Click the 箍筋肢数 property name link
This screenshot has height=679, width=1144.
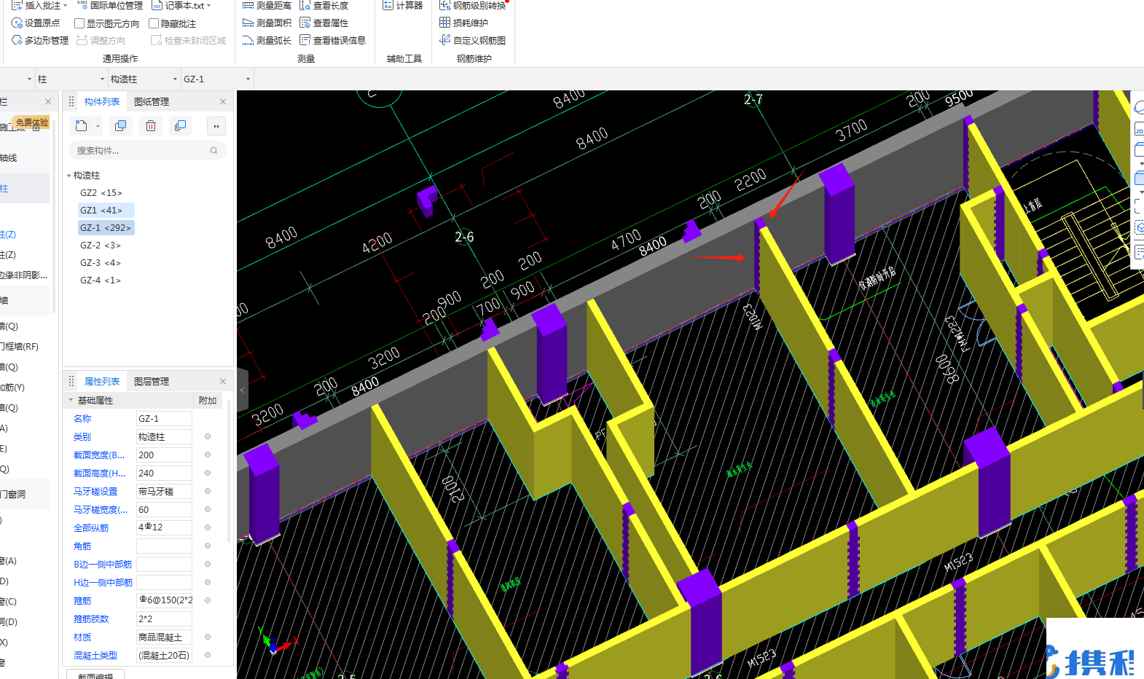pos(91,619)
